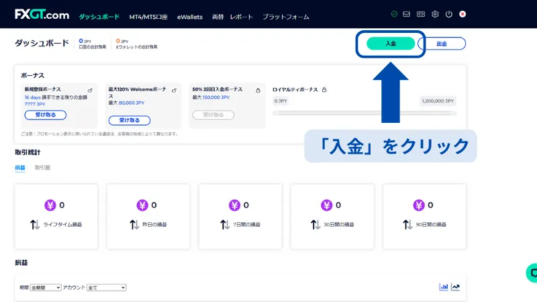The image size is (537, 302).
Task: Click the eウォレットの合計残高 balance figure
Action: [x=122, y=41]
